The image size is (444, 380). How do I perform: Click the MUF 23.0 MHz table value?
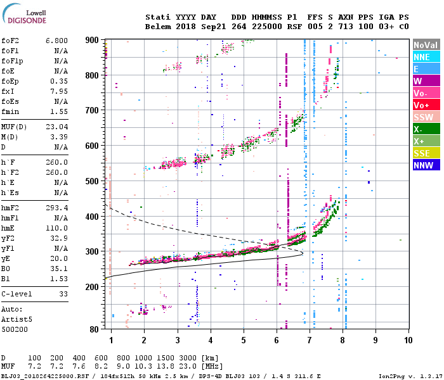click(x=188, y=367)
